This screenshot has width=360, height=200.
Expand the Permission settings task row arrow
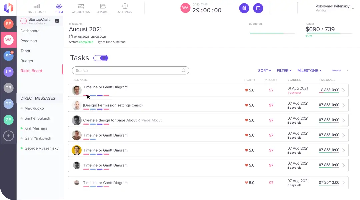coord(344,105)
